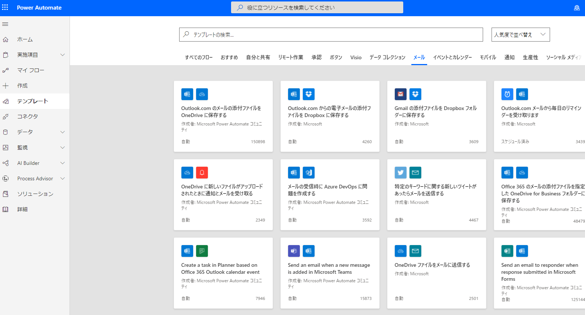Expand the AI Builder submenu chevron
The height and width of the screenshot is (315, 585).
coord(63,163)
